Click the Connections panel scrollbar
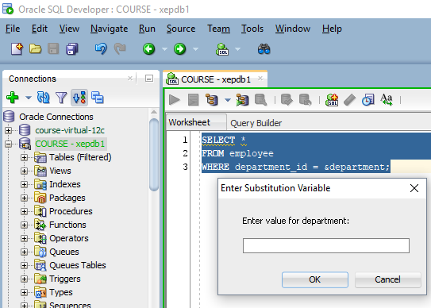The width and height of the screenshot is (431, 308). (154, 155)
